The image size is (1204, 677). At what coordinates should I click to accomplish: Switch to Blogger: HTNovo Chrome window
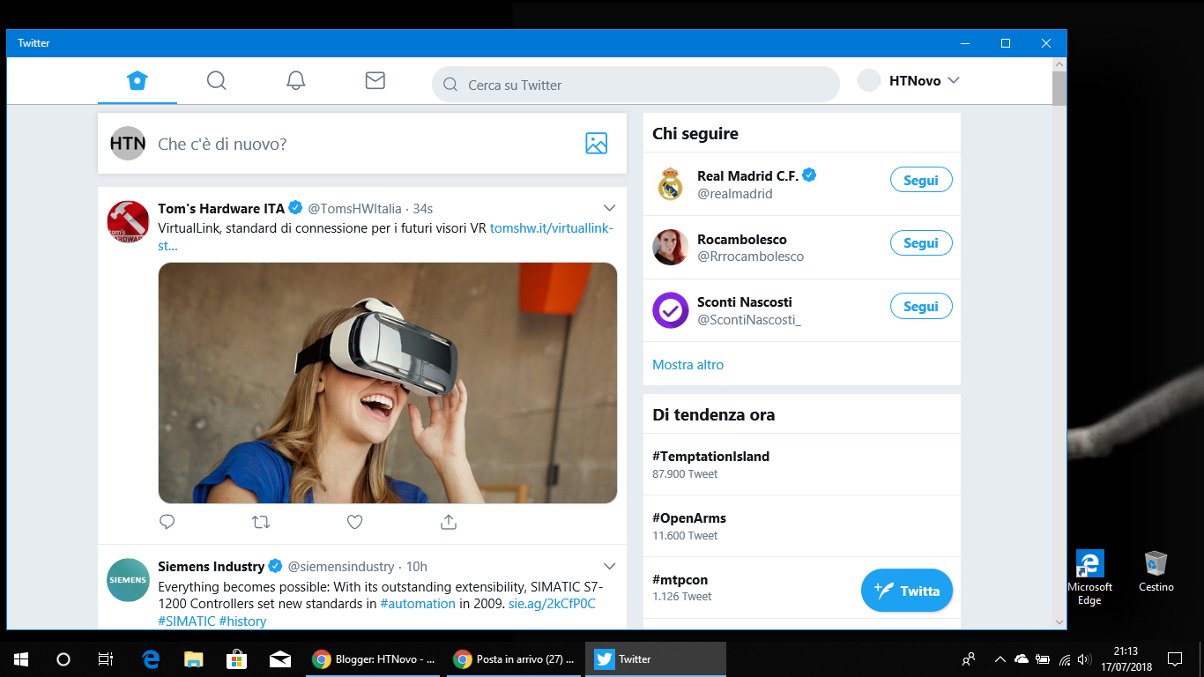click(375, 658)
